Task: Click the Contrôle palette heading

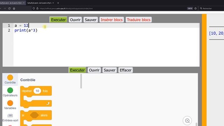Action: coord(28,80)
